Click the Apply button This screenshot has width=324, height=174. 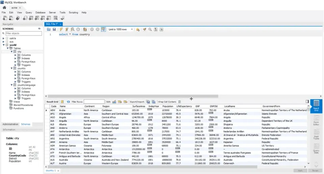coord(300,171)
